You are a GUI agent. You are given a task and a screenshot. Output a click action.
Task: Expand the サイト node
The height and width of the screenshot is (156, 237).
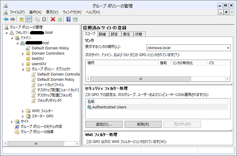(12, 122)
